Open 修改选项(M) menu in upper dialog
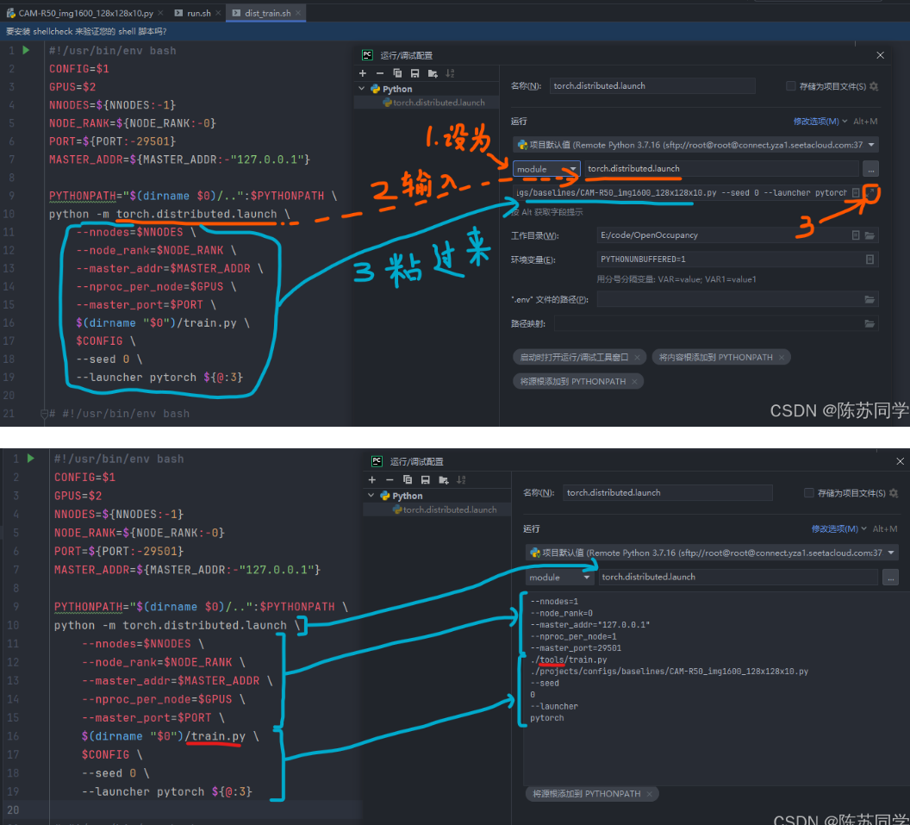910x825 pixels. (x=820, y=122)
